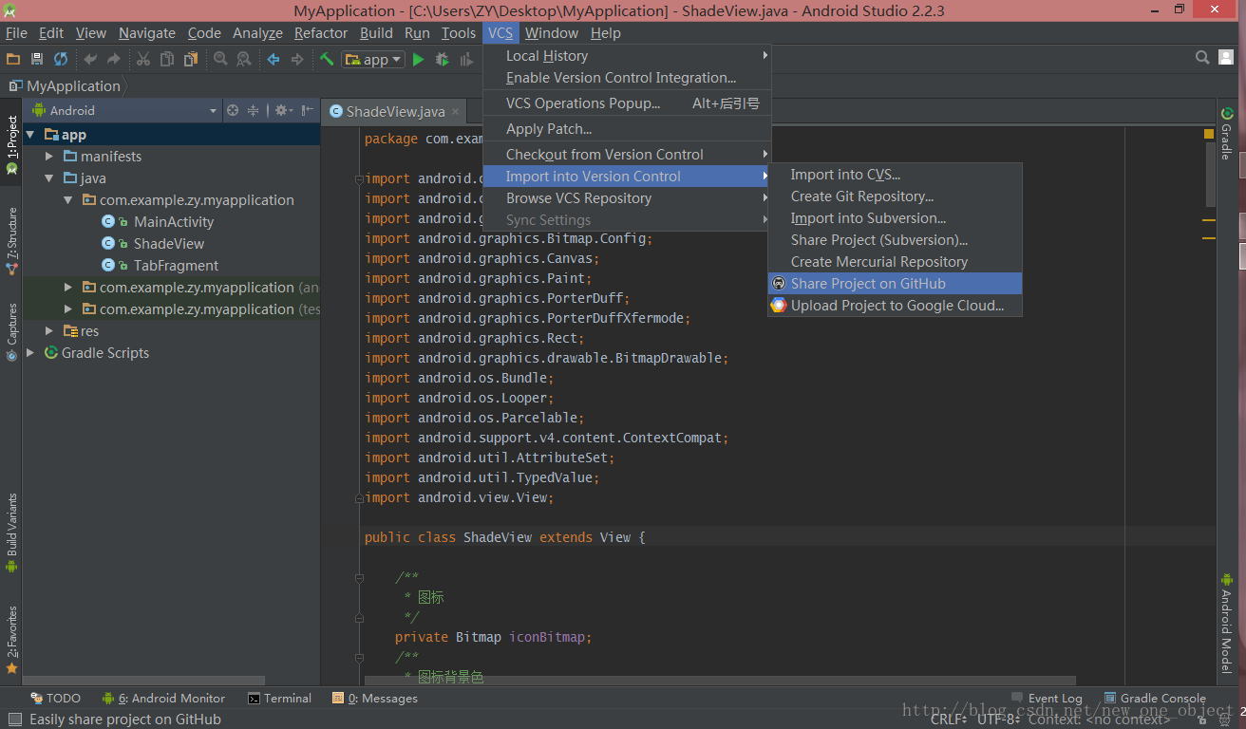Viewport: 1246px width, 729px height.
Task: Click the Make Project hammer icon
Action: point(327,59)
